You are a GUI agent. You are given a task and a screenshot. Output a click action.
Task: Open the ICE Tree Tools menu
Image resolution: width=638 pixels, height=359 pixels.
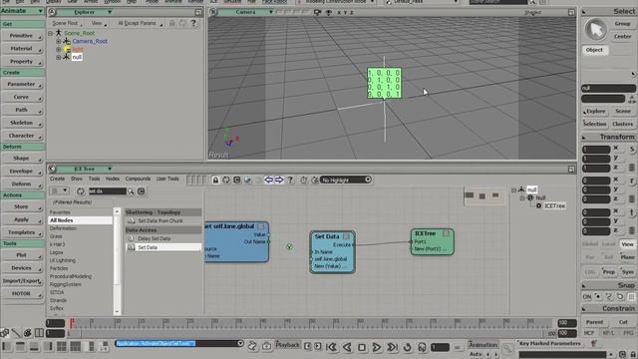(x=94, y=179)
